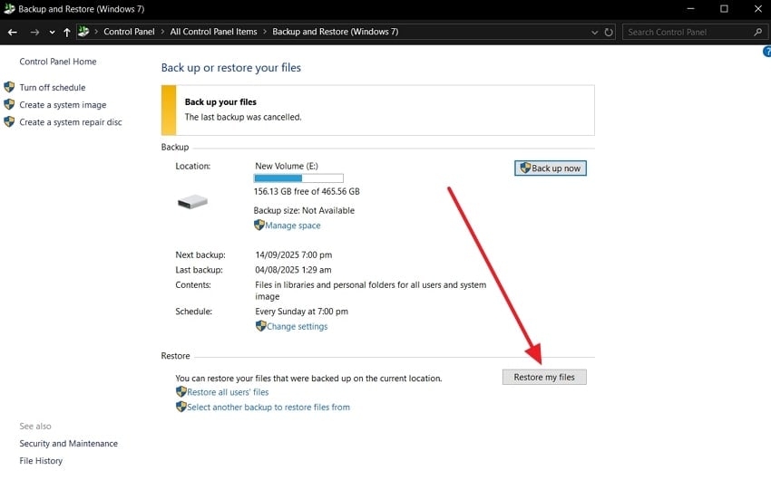Click the shield icon beside Change settings
This screenshot has height=480, width=771.
(260, 326)
